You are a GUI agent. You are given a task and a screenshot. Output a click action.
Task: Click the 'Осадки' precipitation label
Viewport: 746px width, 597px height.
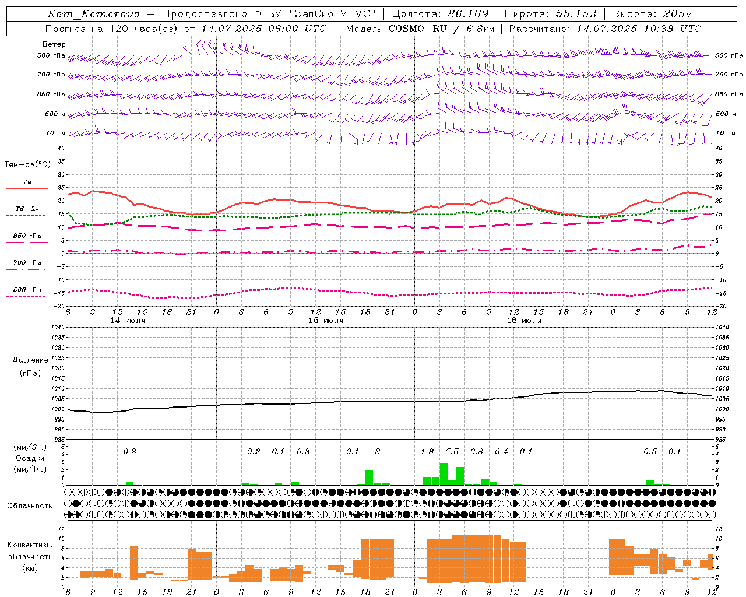click(30, 458)
